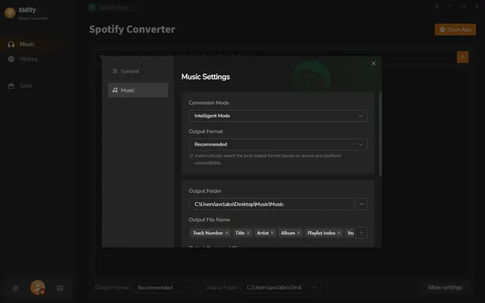Click the Music headphones sidebar icon
The height and width of the screenshot is (303, 485).
(x=11, y=44)
